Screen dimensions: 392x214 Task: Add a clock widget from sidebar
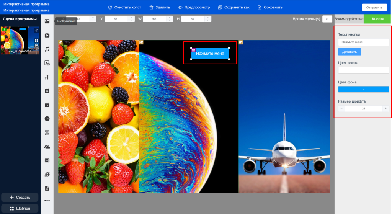pos(47,119)
